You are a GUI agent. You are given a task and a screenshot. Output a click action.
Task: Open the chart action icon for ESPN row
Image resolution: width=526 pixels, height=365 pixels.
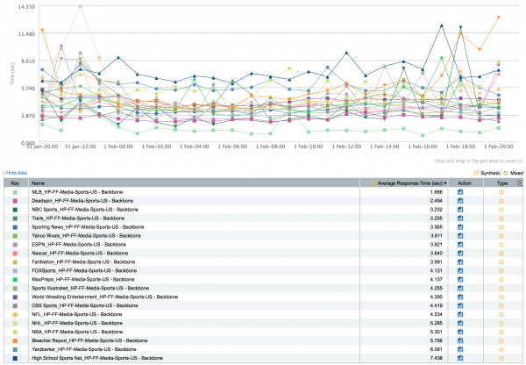[x=460, y=245]
